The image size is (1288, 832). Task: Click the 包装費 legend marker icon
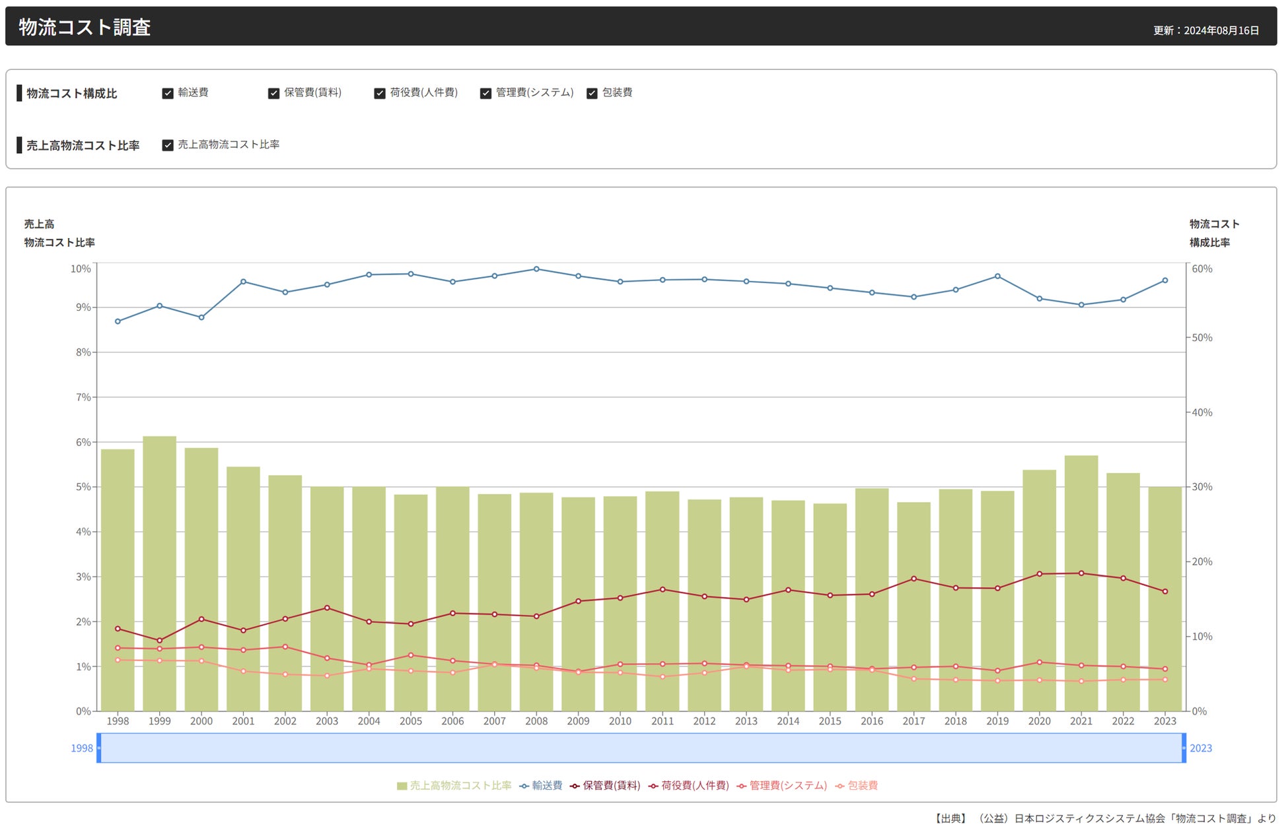pos(840,786)
